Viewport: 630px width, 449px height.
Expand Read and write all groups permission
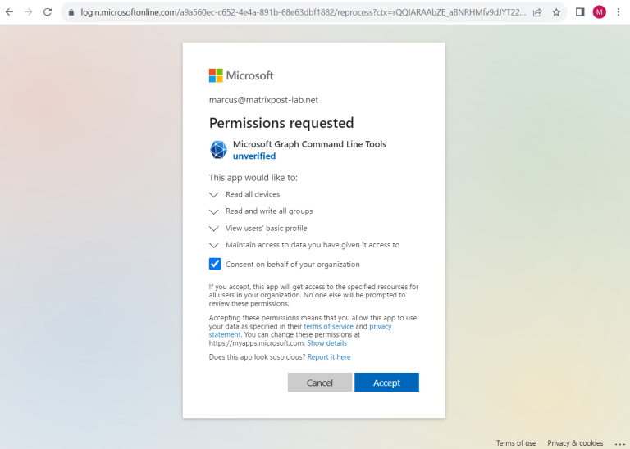(214, 211)
